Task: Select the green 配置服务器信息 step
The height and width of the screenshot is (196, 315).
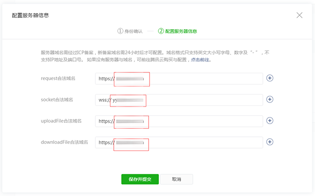Action: [x=178, y=31]
